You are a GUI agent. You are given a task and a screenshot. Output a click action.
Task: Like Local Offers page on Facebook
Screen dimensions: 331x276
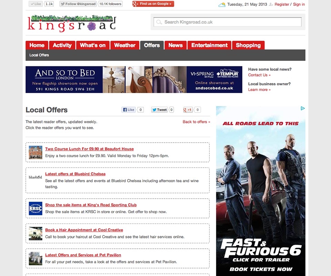(129, 110)
